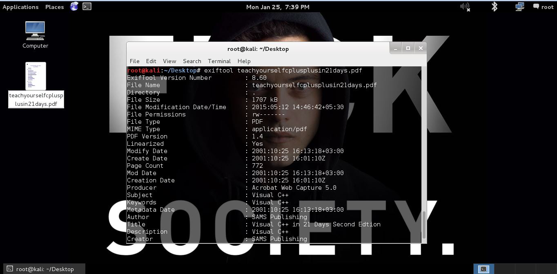
Task: Open the network connections tray icon
Action: [x=519, y=7]
